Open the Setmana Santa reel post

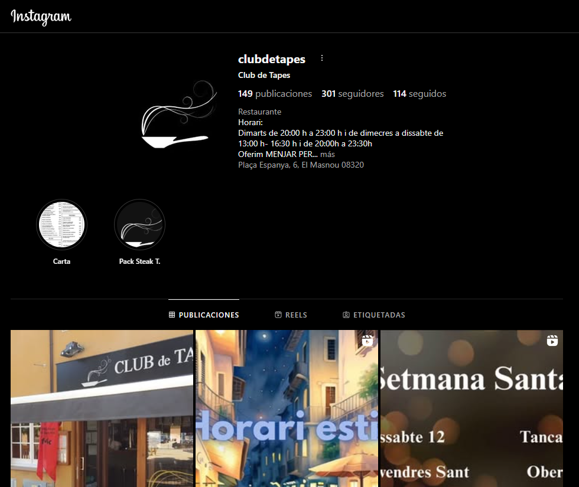[472, 408]
